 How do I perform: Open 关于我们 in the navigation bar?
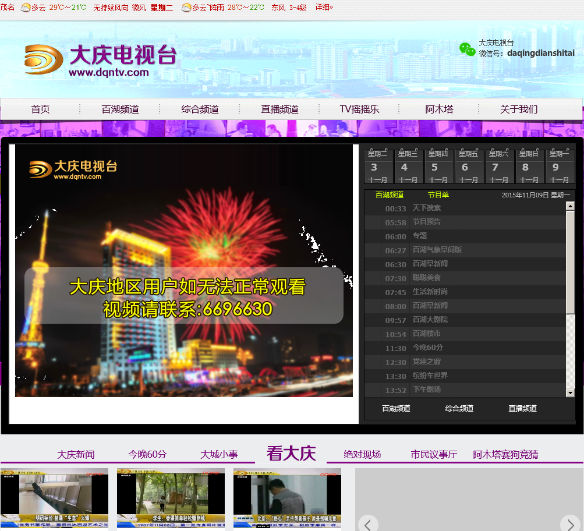[x=519, y=109]
